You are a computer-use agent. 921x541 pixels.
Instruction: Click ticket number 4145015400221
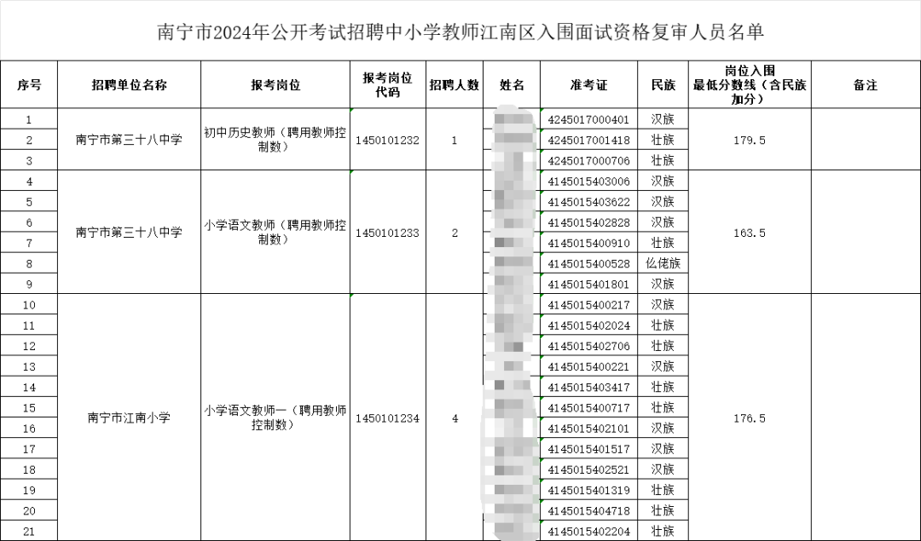(589, 366)
